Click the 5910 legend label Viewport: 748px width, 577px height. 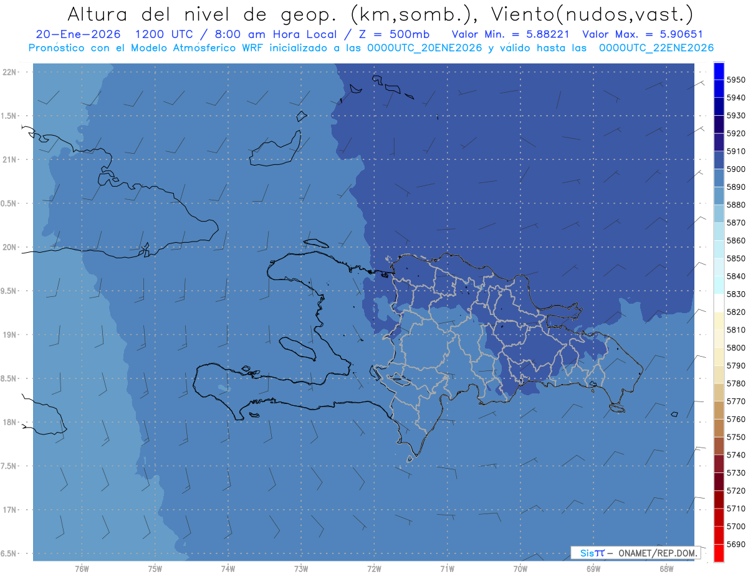736,151
